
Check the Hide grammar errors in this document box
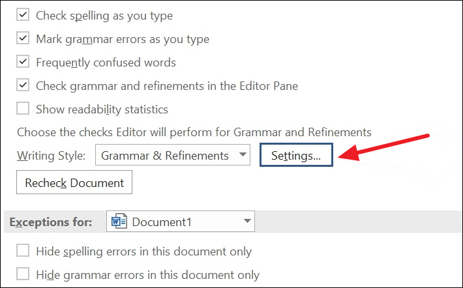[x=23, y=274]
